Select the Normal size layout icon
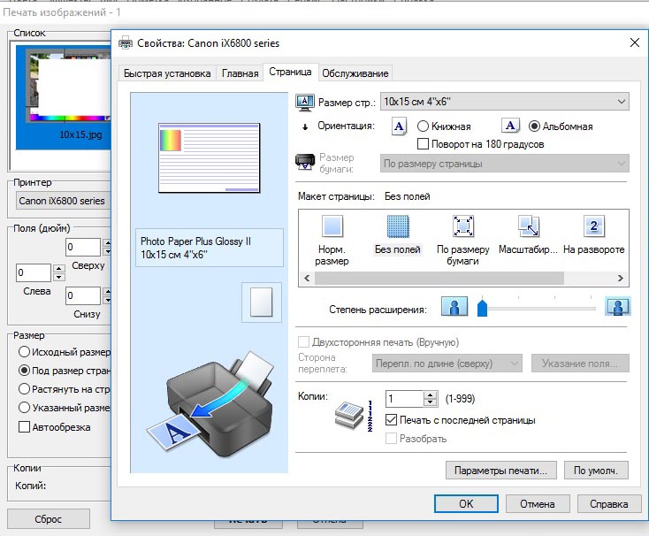This screenshot has width=649, height=536. [332, 226]
